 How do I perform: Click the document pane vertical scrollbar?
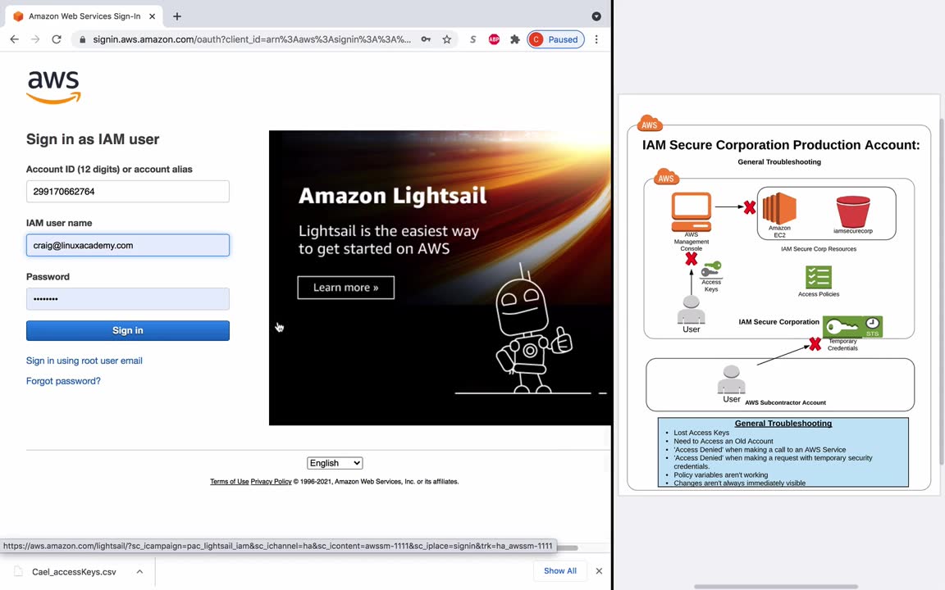click(x=942, y=292)
